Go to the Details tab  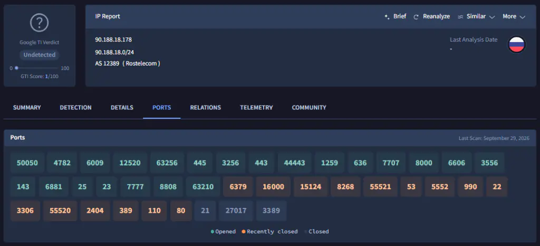pos(122,108)
